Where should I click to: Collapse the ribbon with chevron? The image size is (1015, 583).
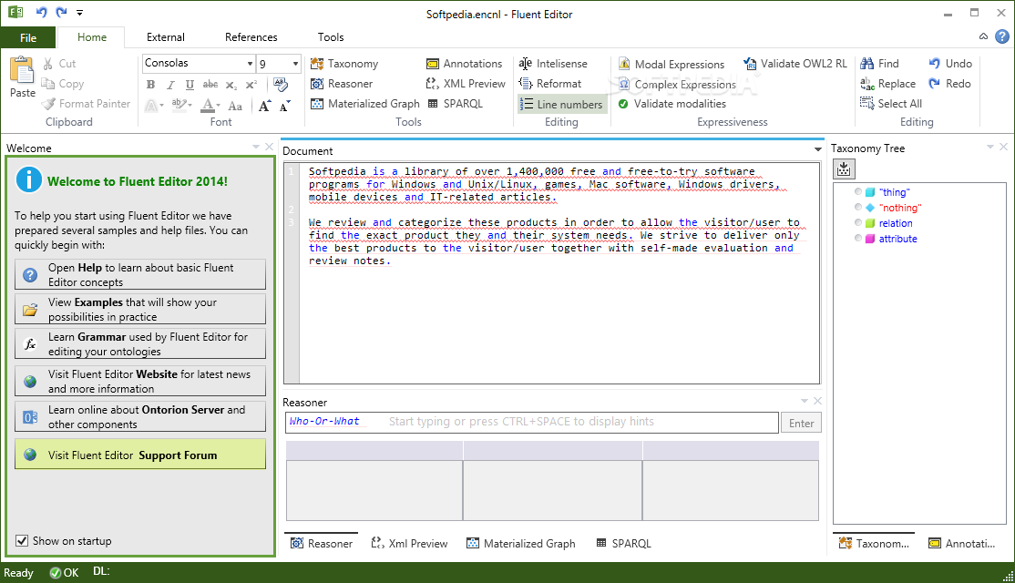(983, 36)
